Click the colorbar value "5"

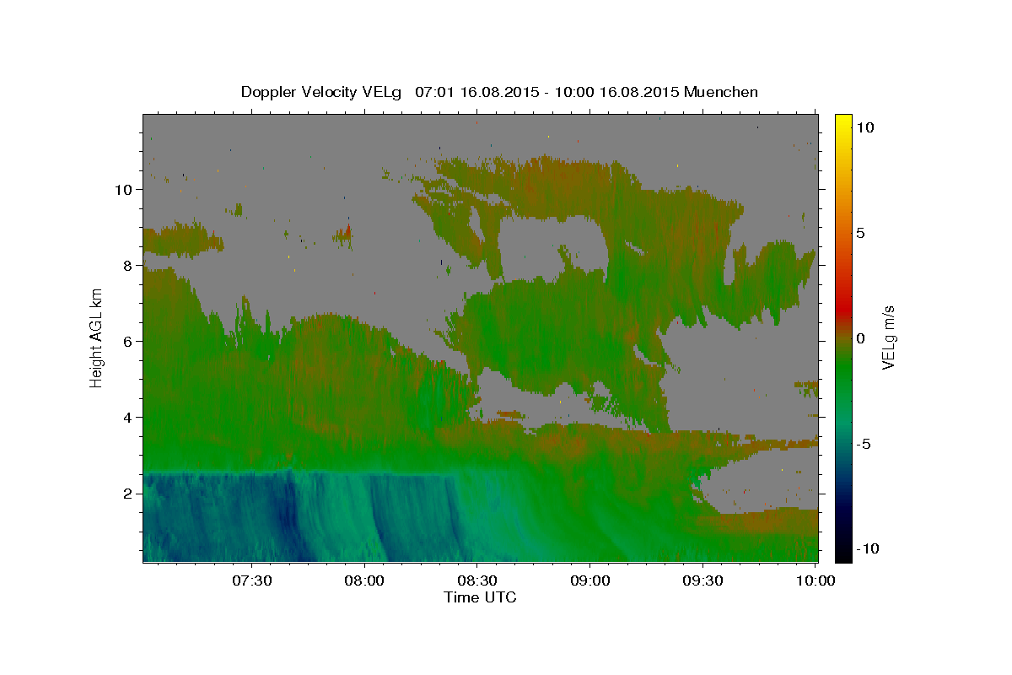tap(860, 233)
